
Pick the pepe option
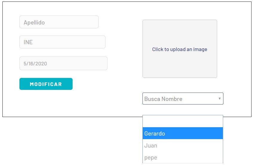tap(183, 157)
